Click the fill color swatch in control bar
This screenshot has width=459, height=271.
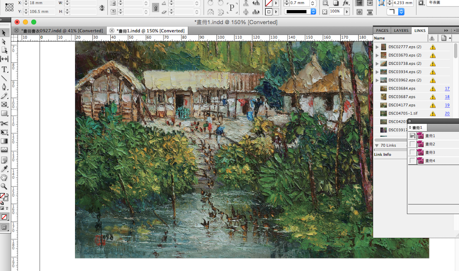pos(269,3)
